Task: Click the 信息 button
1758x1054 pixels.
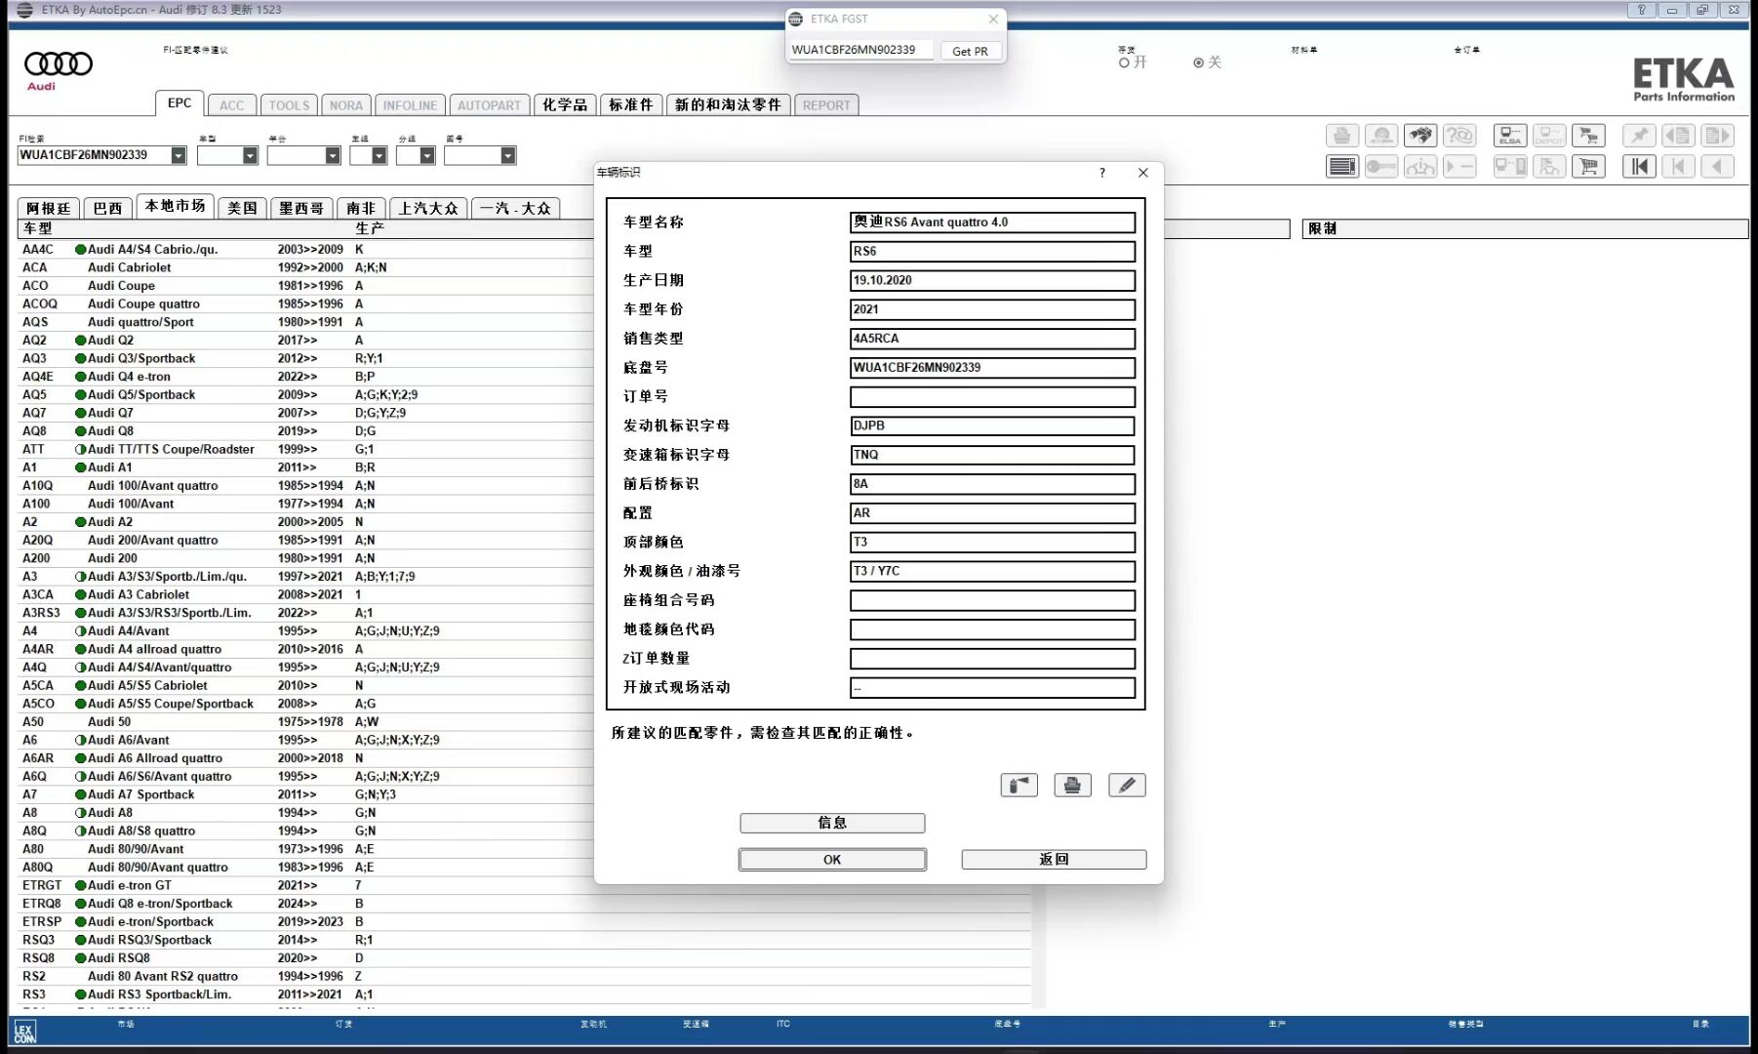Action: [832, 823]
